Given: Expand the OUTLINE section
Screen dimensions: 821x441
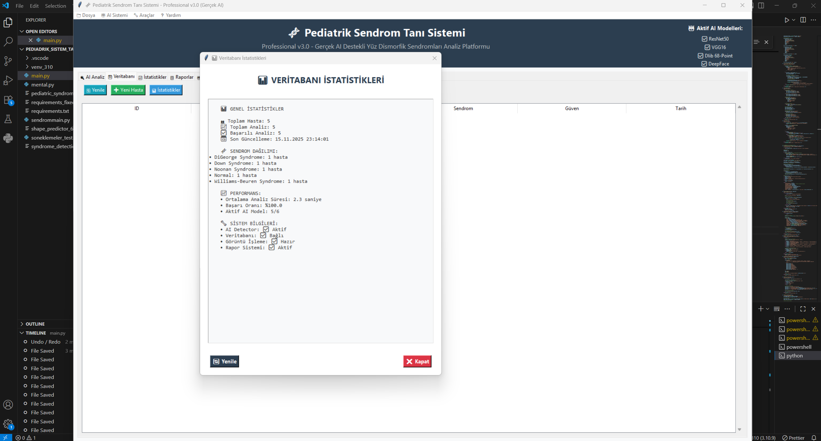Looking at the screenshot, I should point(35,324).
